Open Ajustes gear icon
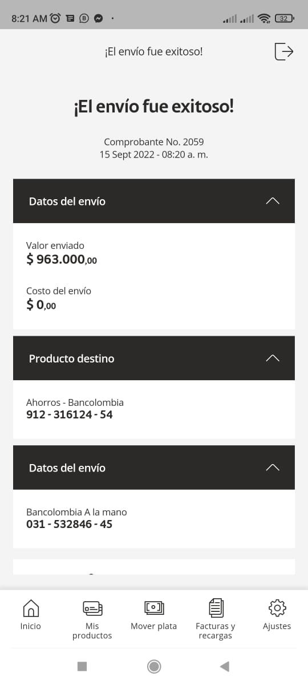Viewport: 308px width, 685px height. coord(277,609)
